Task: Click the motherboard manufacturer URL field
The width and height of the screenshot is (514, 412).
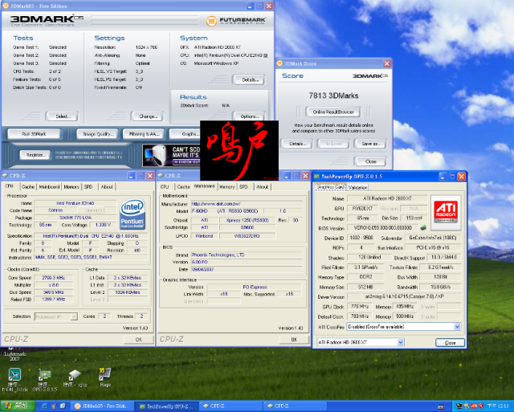Action: 247,203
